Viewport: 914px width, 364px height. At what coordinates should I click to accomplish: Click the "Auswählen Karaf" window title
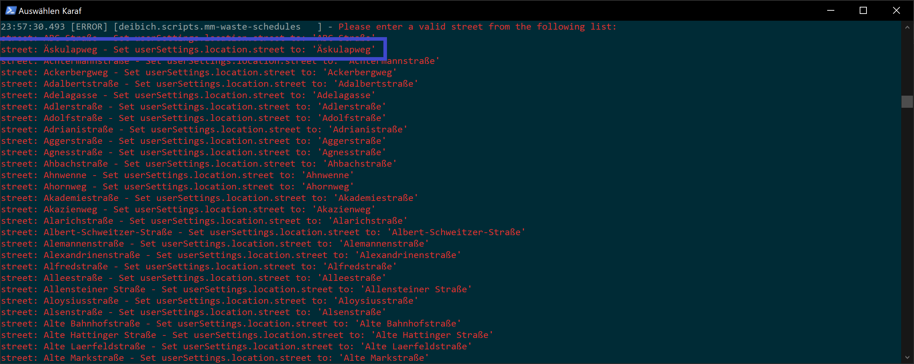50,11
